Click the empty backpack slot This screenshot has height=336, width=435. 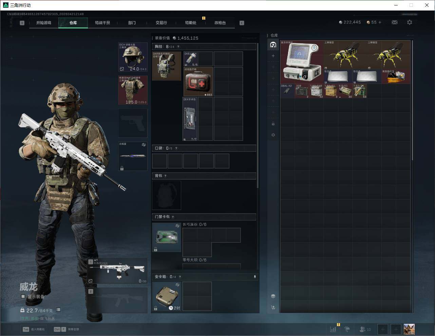[167, 195]
